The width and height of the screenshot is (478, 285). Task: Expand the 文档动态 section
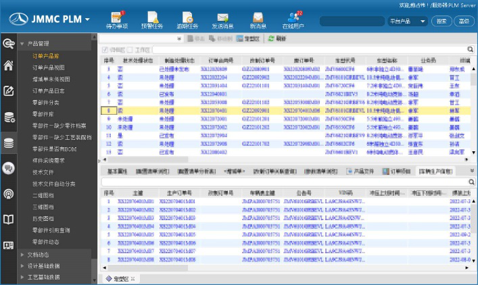22,255
